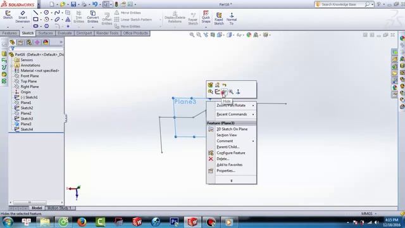The width and height of the screenshot is (405, 228).
Task: Open the DimXpert tab
Action: 84,33
